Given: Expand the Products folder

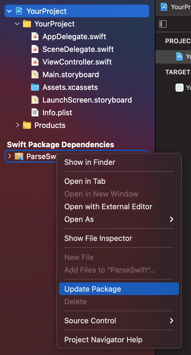Looking at the screenshot, I should click(x=17, y=125).
